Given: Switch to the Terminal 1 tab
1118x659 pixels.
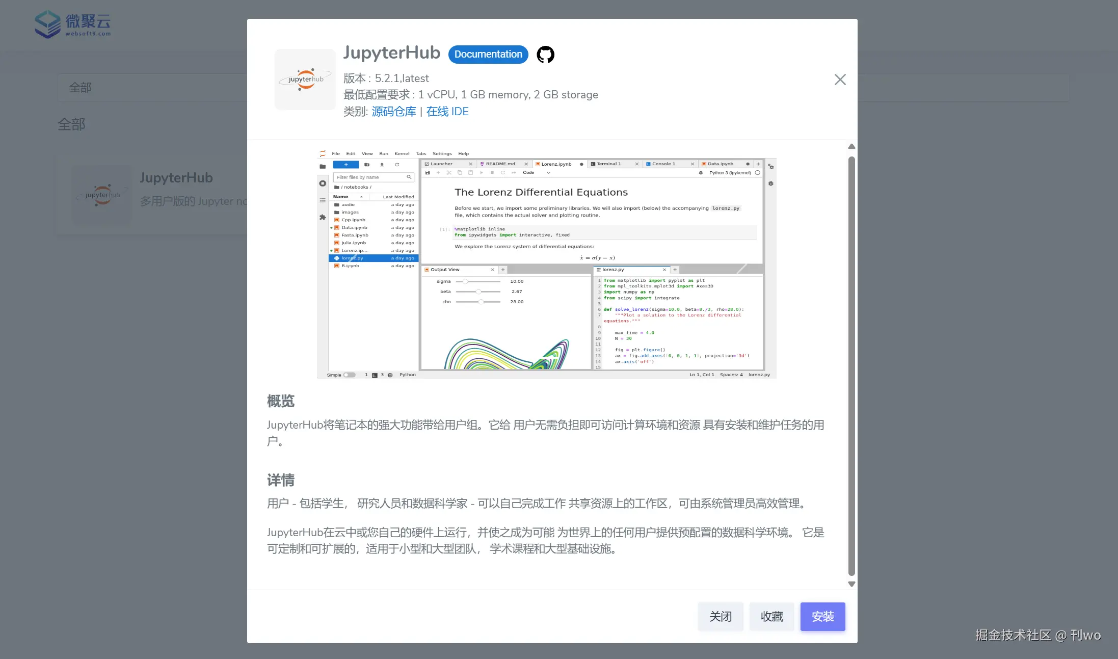Looking at the screenshot, I should [608, 164].
